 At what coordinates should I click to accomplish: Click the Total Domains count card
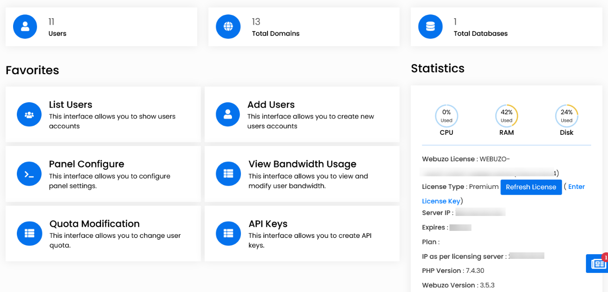[304, 27]
